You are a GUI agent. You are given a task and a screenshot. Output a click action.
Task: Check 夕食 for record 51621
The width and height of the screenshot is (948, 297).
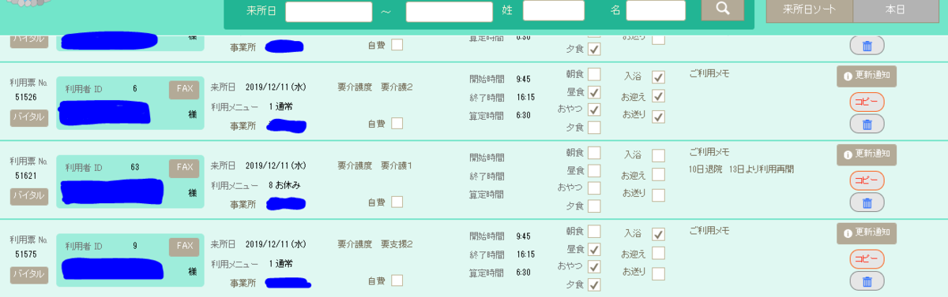click(x=594, y=206)
